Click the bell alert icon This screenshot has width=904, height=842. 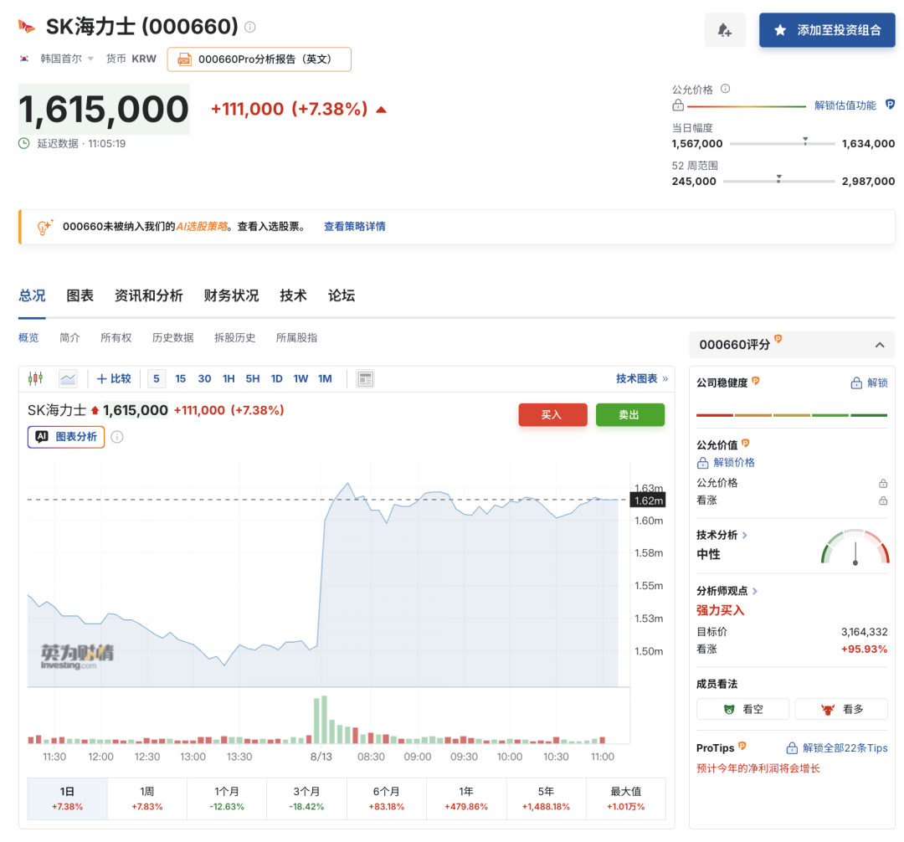(x=725, y=30)
